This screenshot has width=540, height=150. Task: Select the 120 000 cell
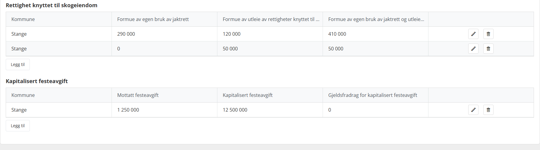(x=270, y=34)
